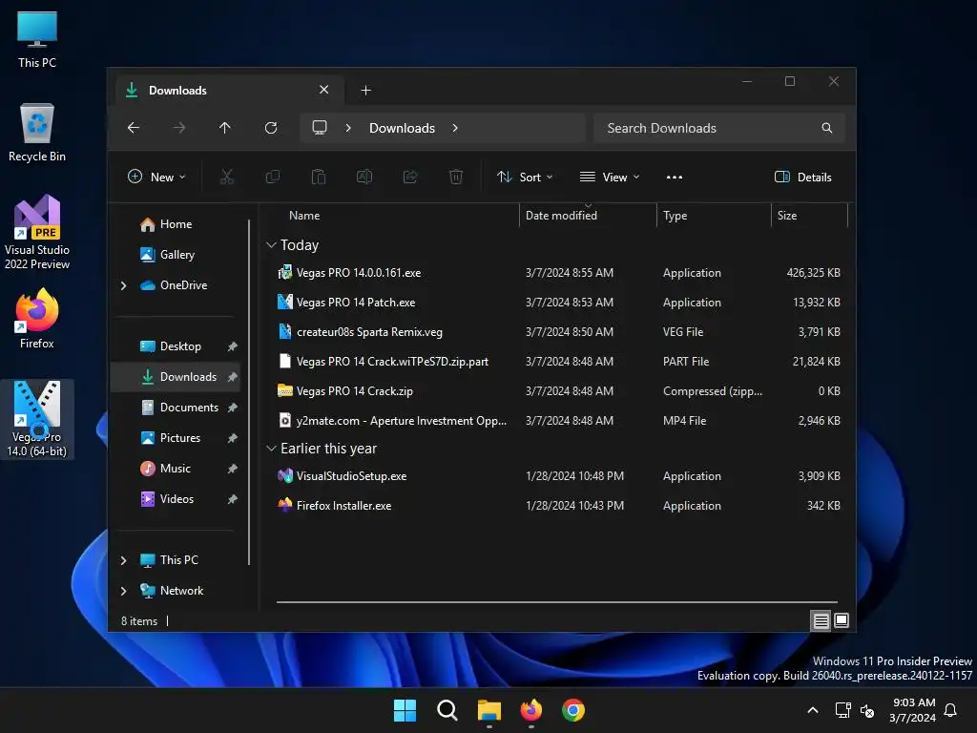This screenshot has height=733, width=977.
Task: Open Gallery in navigation pane
Action: 177,254
